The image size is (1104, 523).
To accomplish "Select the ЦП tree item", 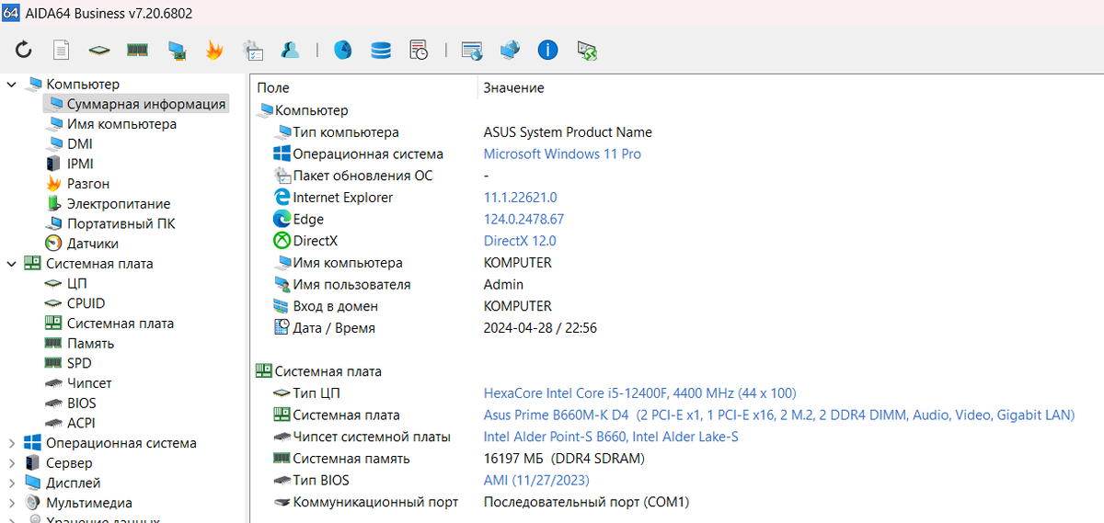I will tap(76, 283).
